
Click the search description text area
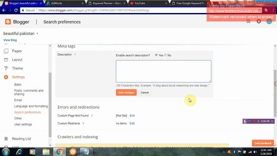(164, 71)
